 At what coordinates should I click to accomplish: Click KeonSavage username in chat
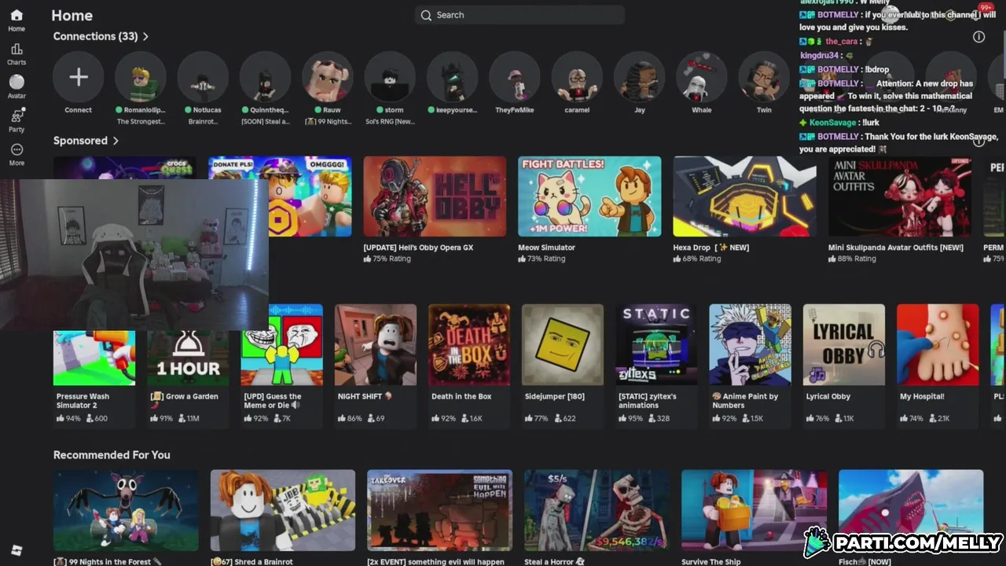point(834,123)
